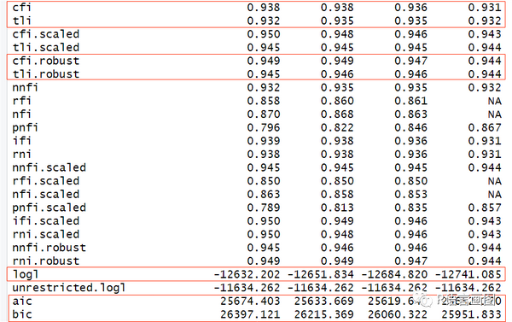Viewport: 512px width, 322px height.
Task: Select the aic value 25674.403
Action: (x=250, y=302)
